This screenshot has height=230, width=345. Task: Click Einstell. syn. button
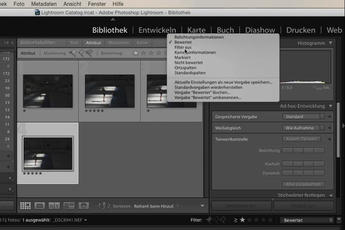coord(304,206)
